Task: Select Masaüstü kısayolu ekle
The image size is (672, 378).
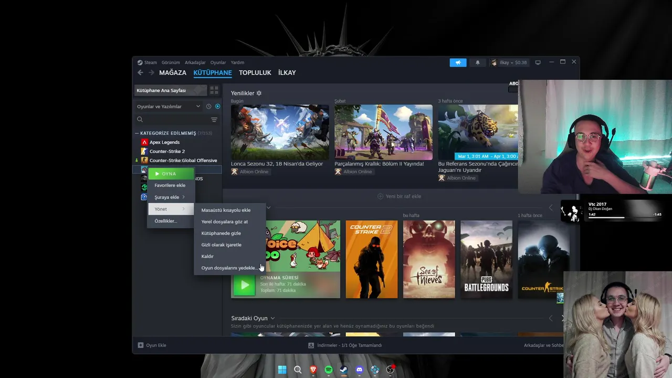Action: (226, 210)
